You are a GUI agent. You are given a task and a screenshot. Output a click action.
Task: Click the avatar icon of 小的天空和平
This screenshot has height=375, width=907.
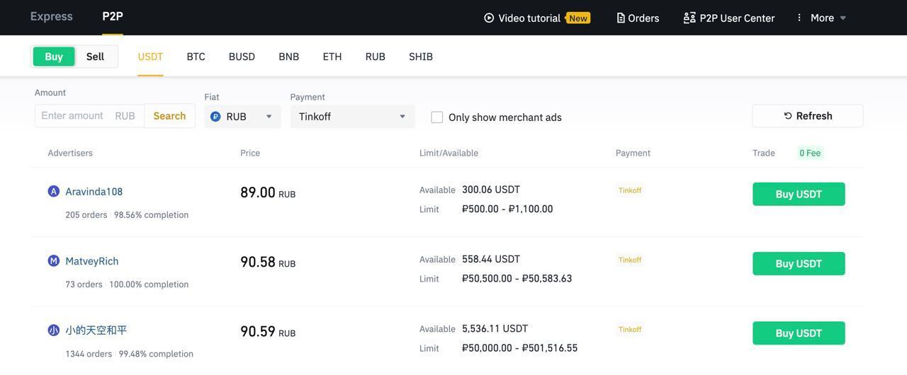(x=53, y=330)
